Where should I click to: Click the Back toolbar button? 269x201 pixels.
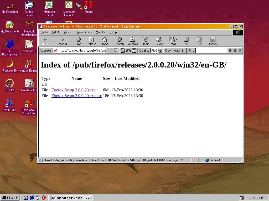pos(45,41)
